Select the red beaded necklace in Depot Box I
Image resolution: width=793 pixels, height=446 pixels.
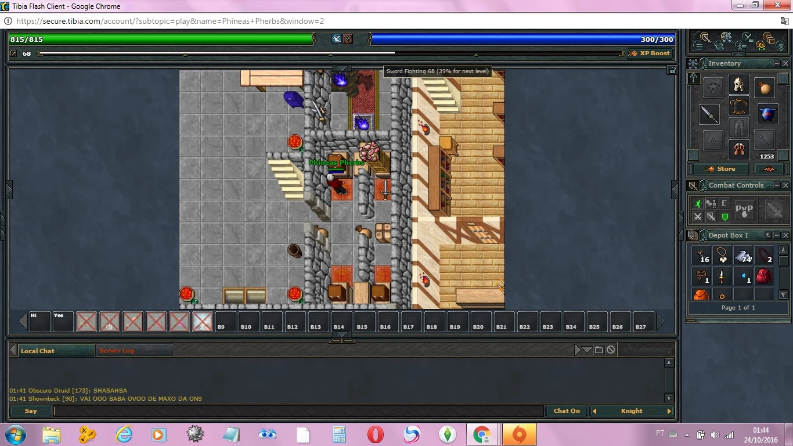[764, 255]
